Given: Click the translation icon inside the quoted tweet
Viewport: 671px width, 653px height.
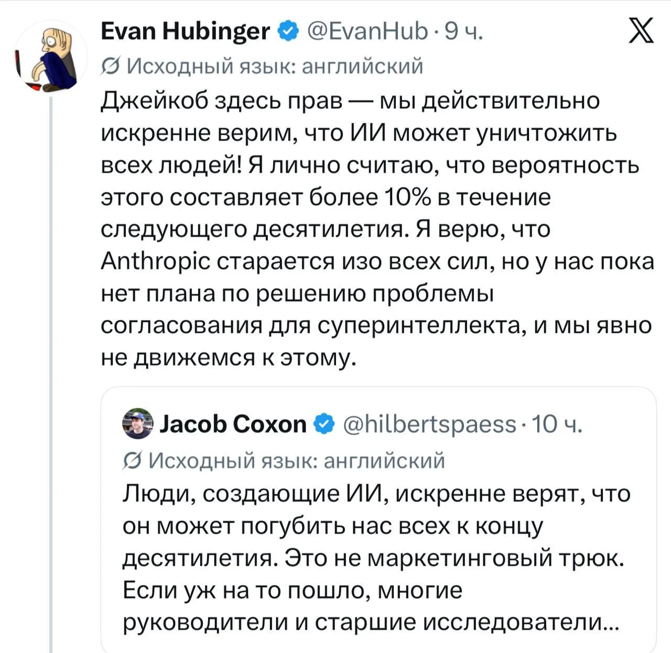Looking at the screenshot, I should 132,461.
